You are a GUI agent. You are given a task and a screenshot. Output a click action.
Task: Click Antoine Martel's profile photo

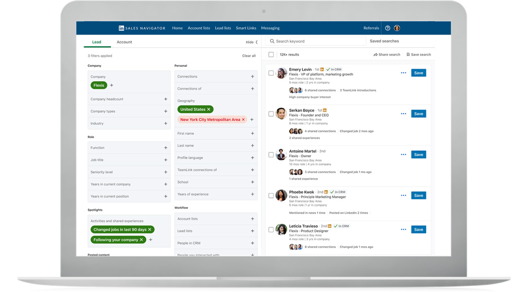click(x=281, y=155)
